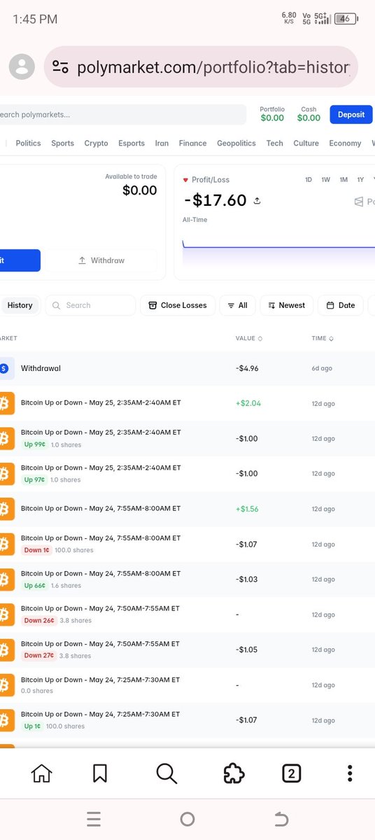Screen dimensions: 375x840
Task: Click Bitcoin icon on +$1.56 row
Action: tap(6, 509)
